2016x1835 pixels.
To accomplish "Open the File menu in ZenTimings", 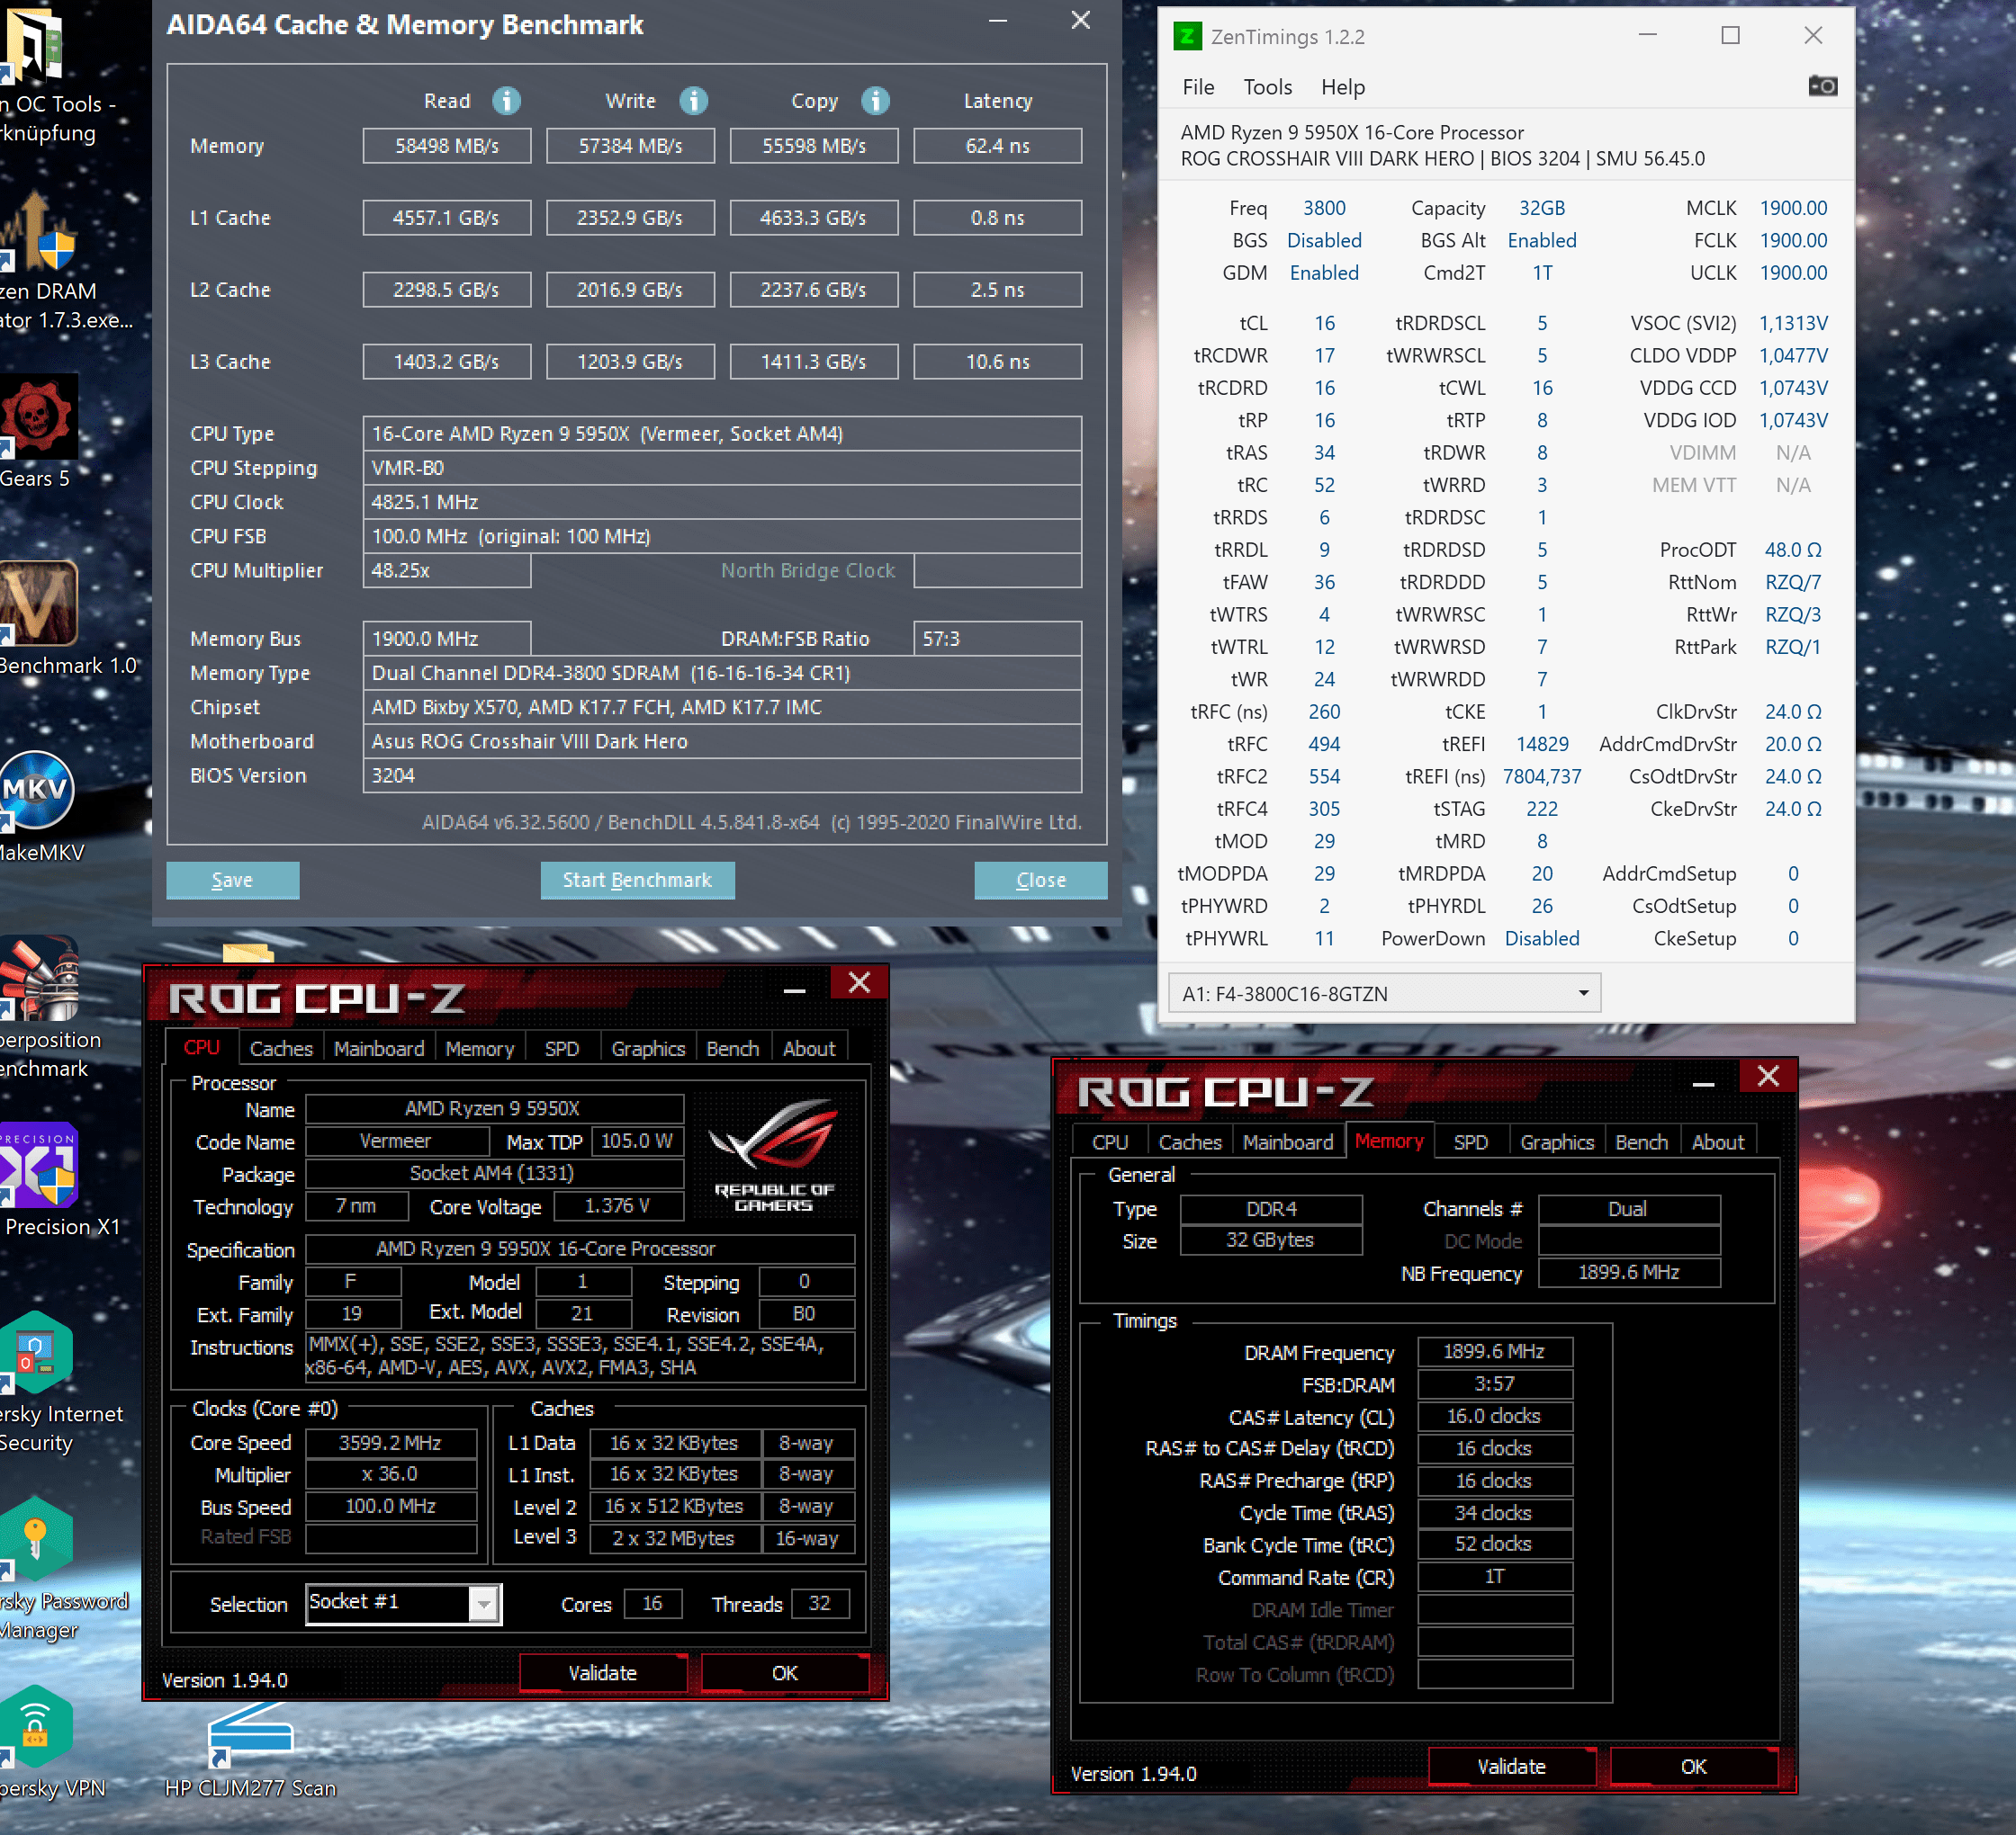I will tap(1197, 87).
